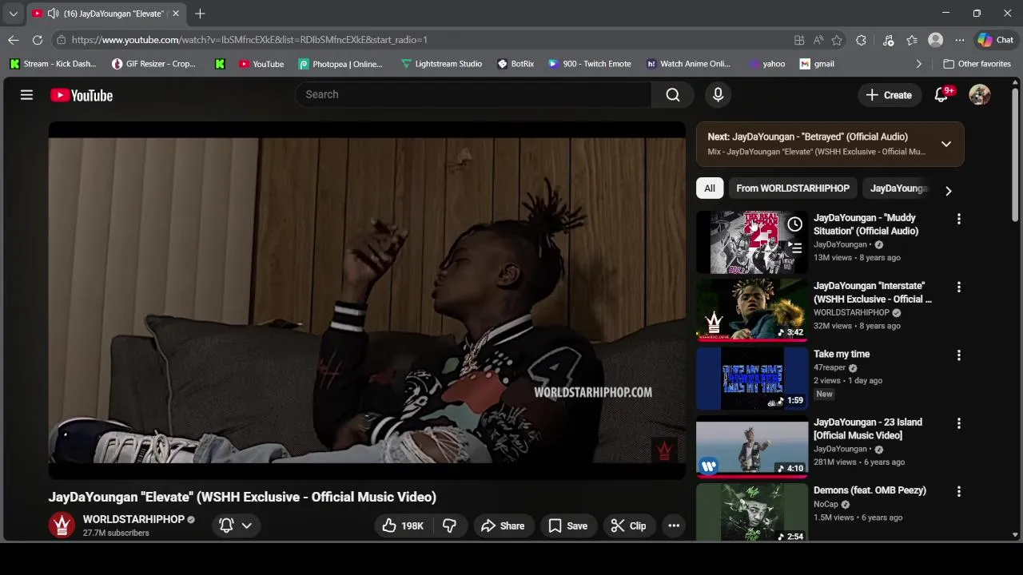Open the Photopea bookmark
The height and width of the screenshot is (575, 1023).
340,64
